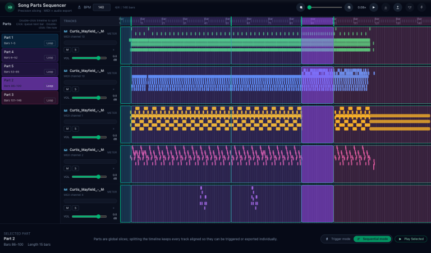Click the 0.08x zoom value text
The height and width of the screenshot is (253, 431).
click(x=361, y=7)
